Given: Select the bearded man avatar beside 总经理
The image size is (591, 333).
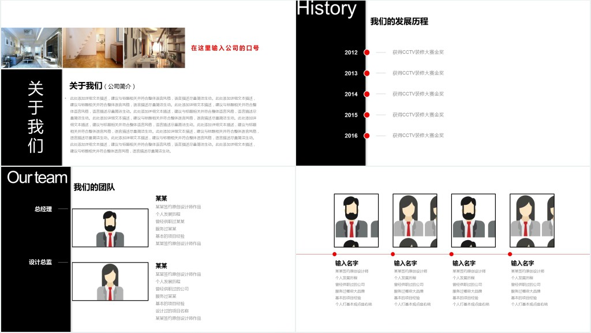Looking at the screenshot, I should [x=110, y=228].
